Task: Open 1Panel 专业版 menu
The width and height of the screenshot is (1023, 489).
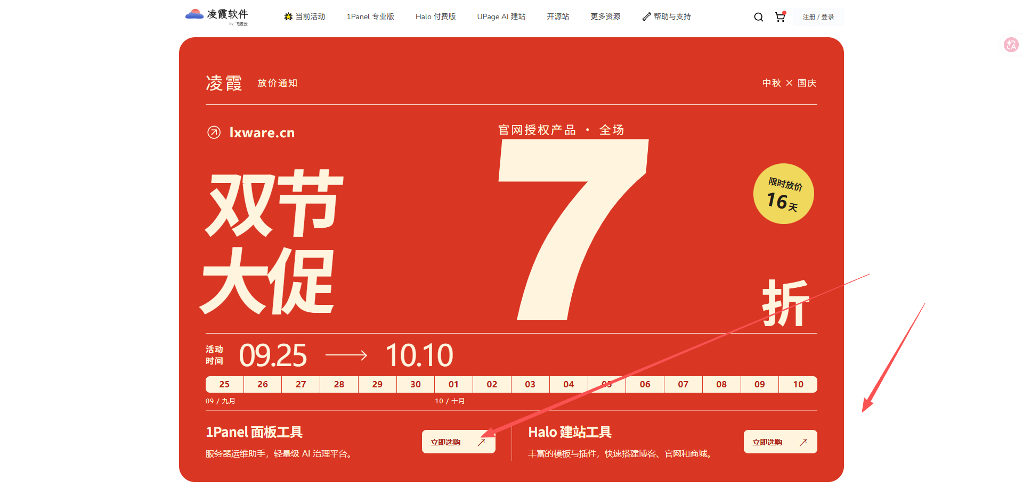Action: (370, 16)
